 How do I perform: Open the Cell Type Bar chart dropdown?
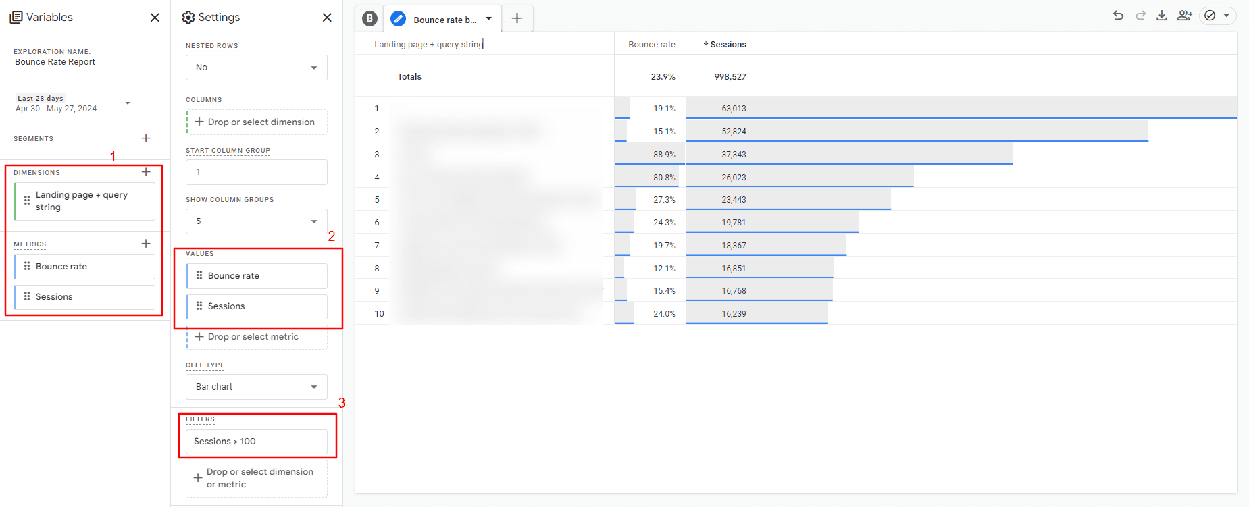point(257,387)
